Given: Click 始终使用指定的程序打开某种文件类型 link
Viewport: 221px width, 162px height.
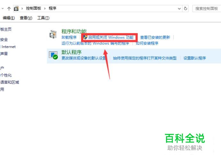Looking at the screenshot, I should 145,58.
